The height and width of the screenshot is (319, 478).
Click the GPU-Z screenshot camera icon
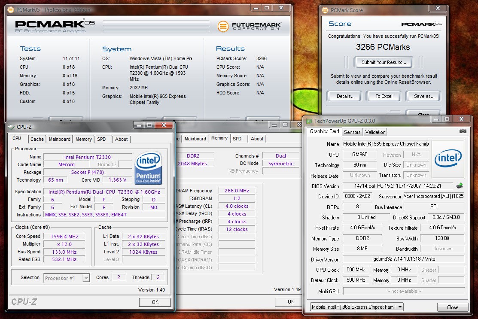tap(463, 131)
